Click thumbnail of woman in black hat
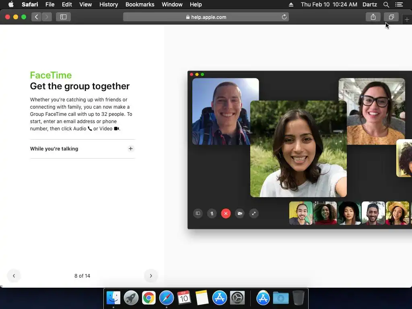Image resolution: width=412 pixels, height=309 pixels. (x=349, y=213)
